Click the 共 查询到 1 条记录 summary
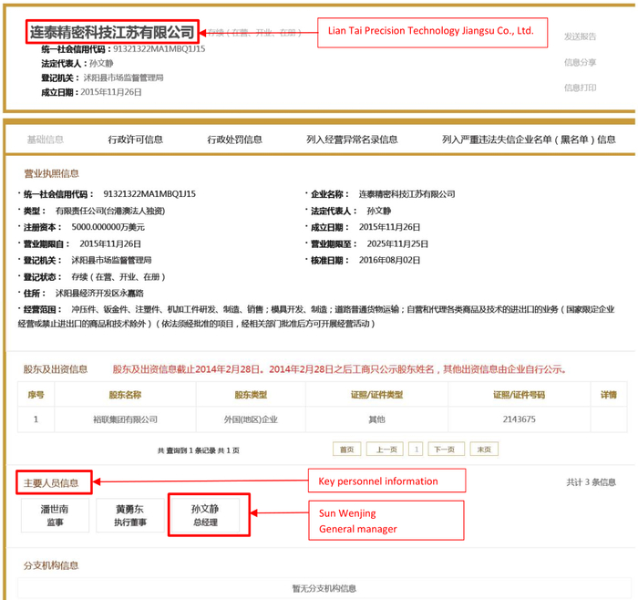Screen dimensions: 638x600 [x=199, y=450]
